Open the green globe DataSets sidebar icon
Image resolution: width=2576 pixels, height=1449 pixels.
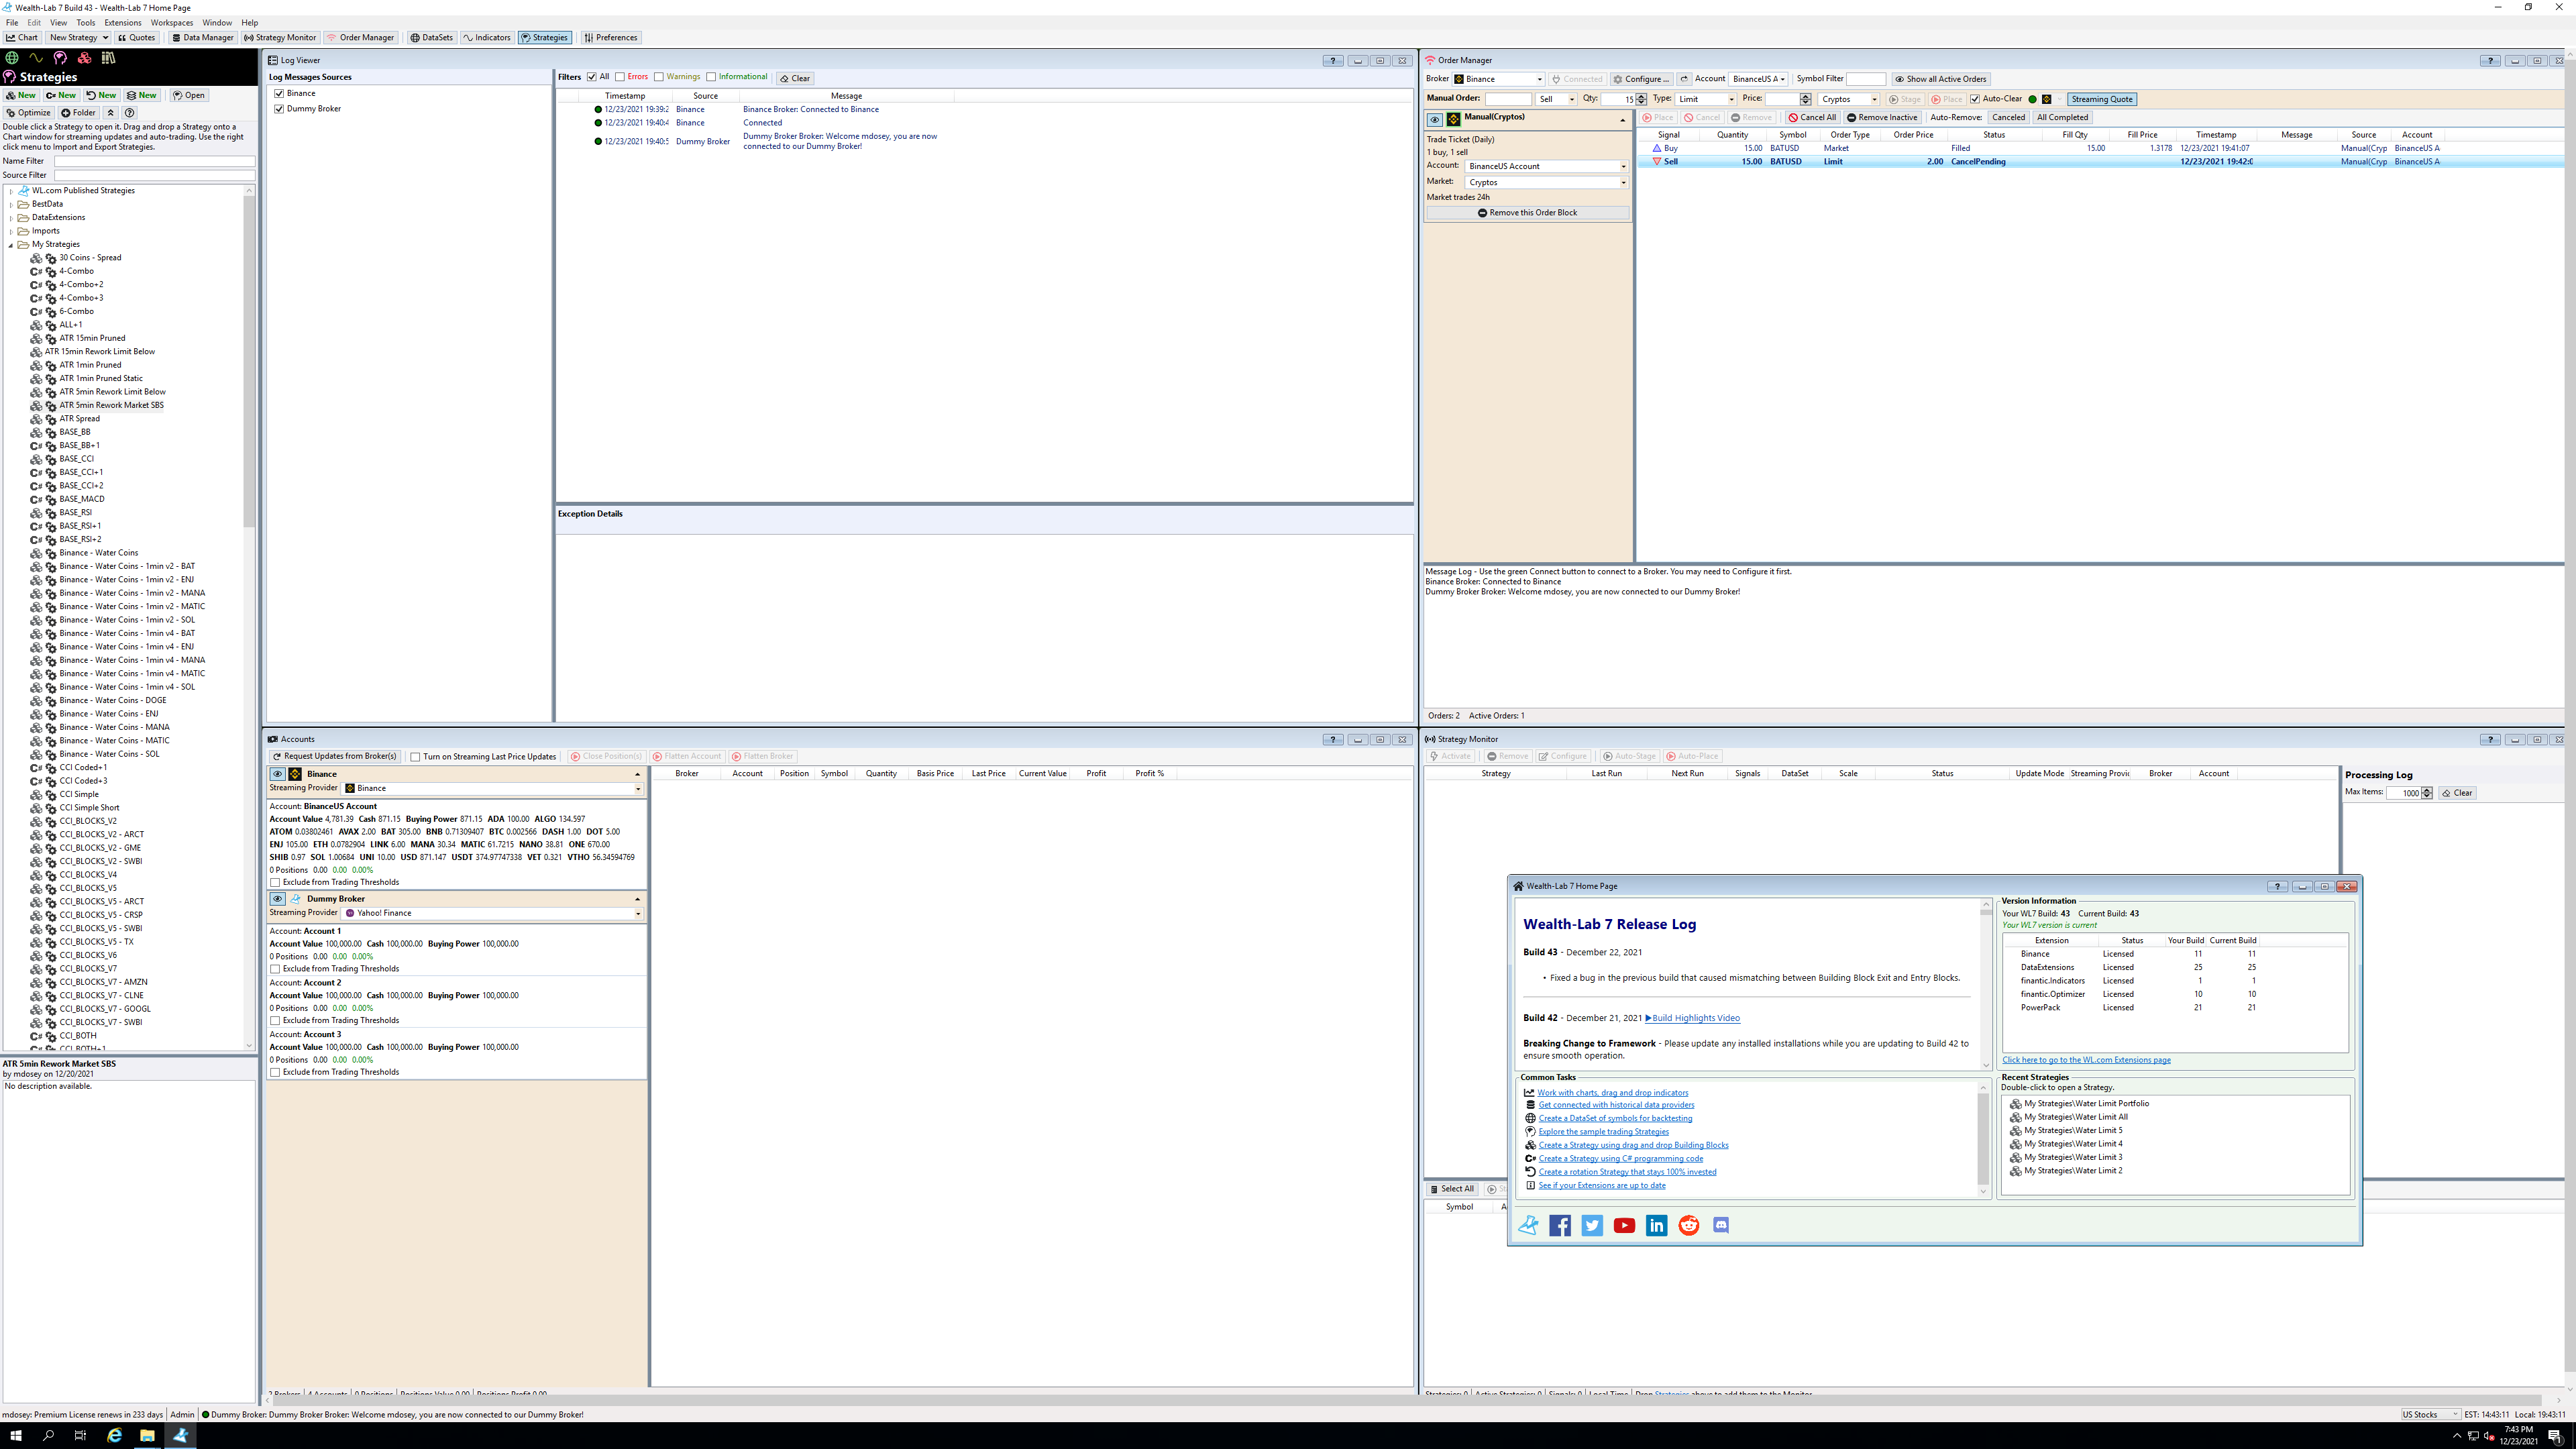coord(12,58)
